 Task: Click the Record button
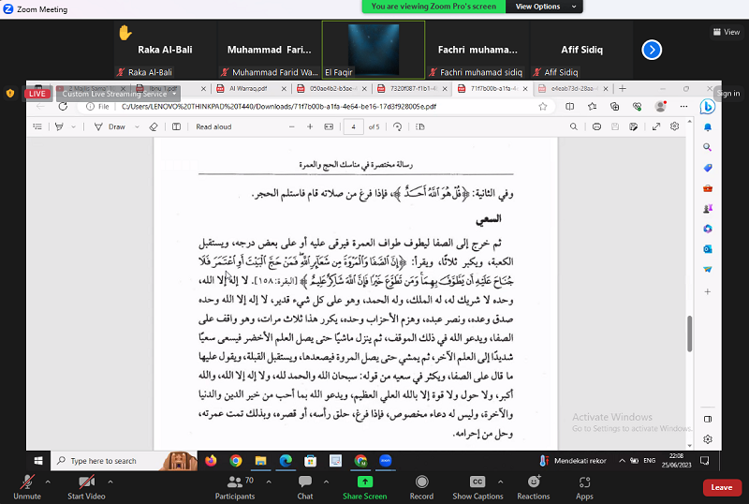(422, 487)
